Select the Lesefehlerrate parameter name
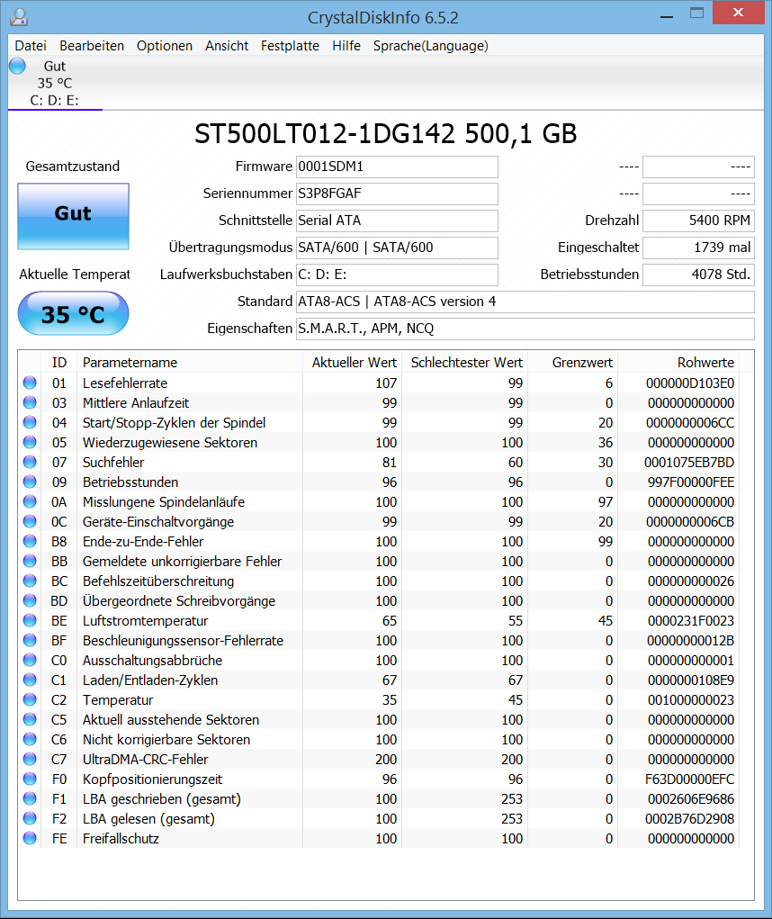772x919 pixels. 125,383
